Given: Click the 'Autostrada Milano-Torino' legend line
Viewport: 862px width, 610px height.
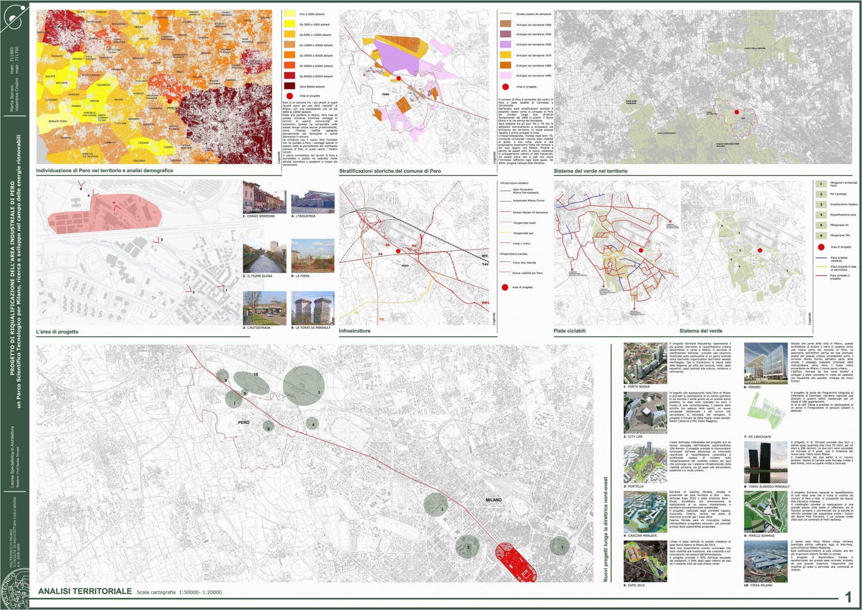Looking at the screenshot, I should pyautogui.click(x=505, y=201).
